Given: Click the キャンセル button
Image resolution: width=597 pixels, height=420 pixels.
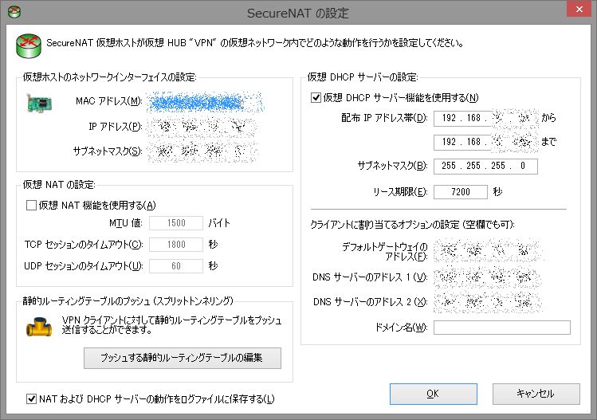Looking at the screenshot, I should pos(536,394).
